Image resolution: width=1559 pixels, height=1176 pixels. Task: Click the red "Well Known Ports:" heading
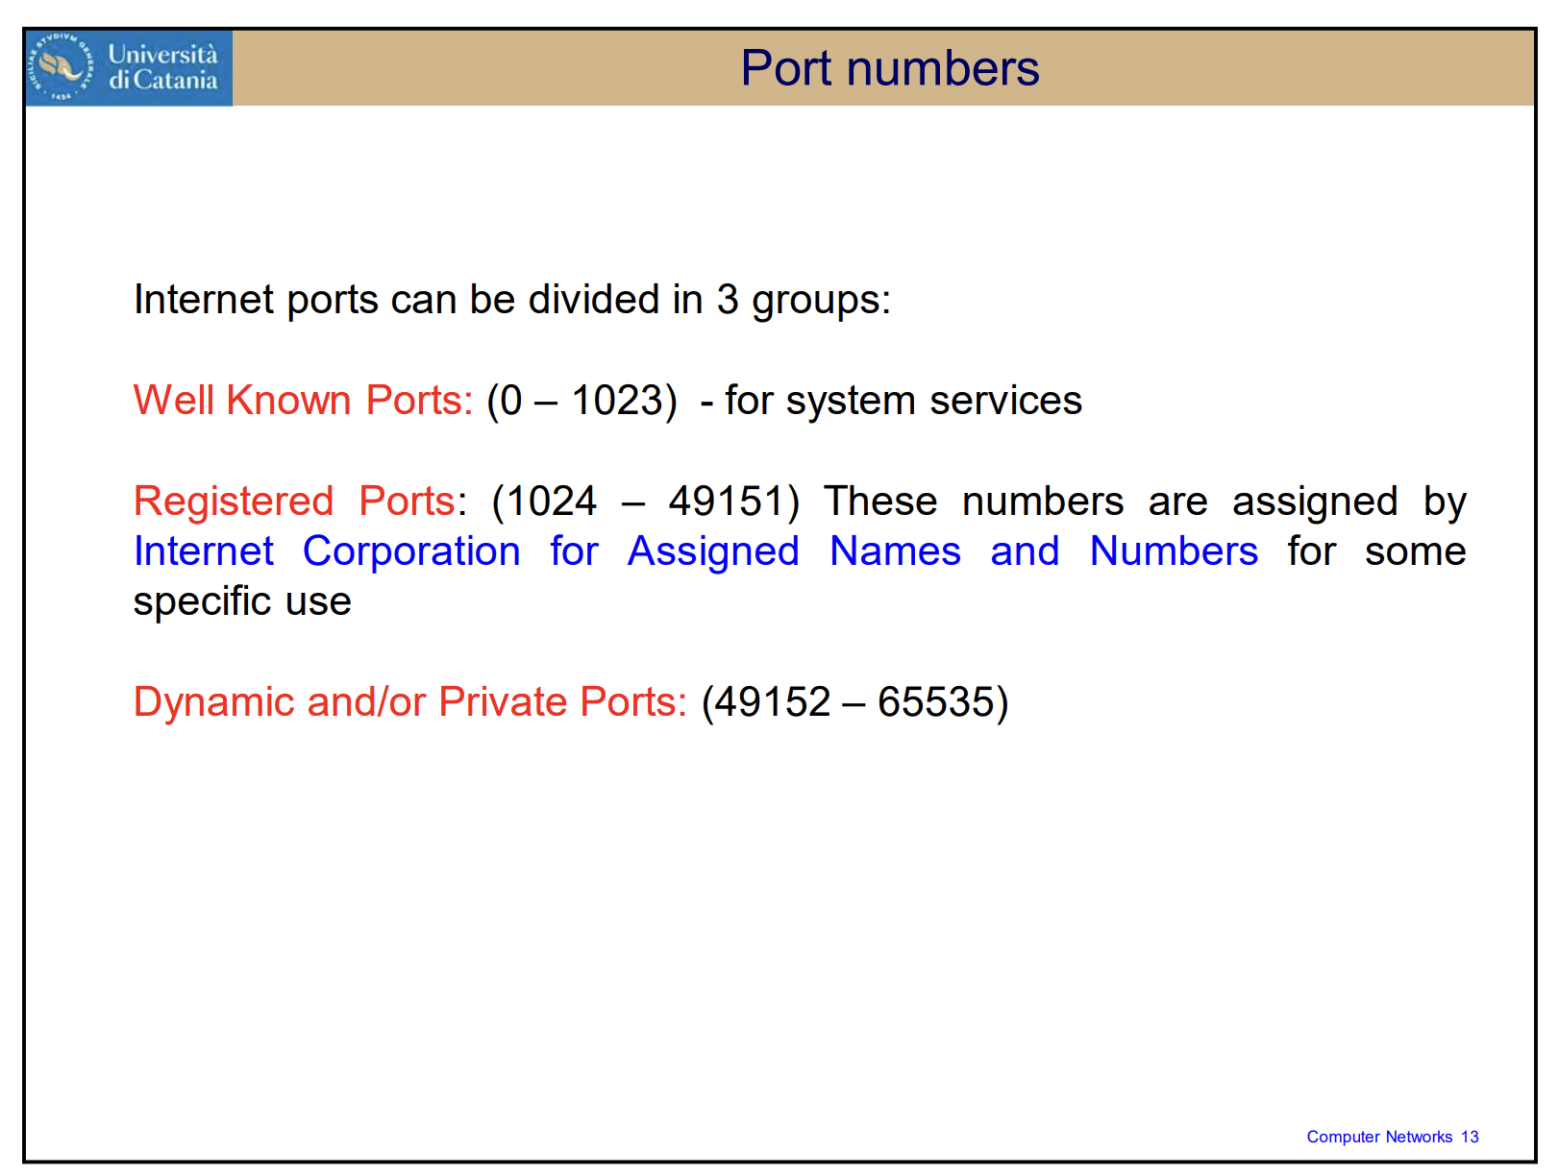point(303,401)
